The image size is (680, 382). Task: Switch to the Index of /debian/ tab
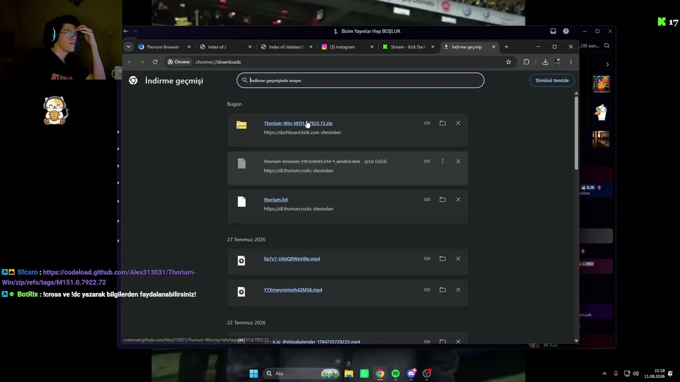[286, 47]
